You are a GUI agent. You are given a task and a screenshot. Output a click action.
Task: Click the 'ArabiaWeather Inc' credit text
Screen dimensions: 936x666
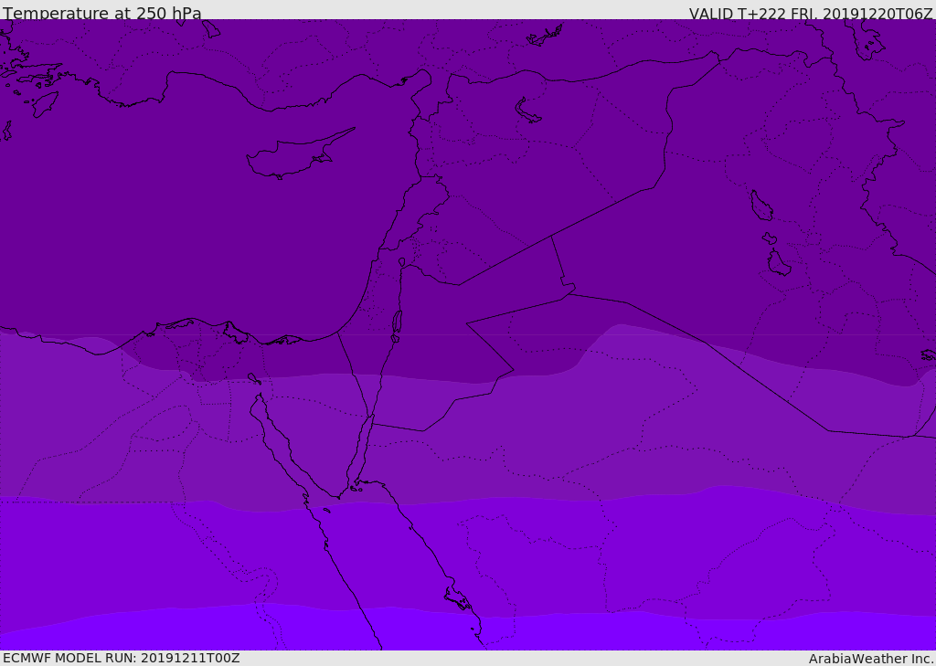[x=871, y=659]
